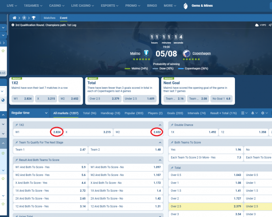Select the Popular (303) tab

[134, 113]
